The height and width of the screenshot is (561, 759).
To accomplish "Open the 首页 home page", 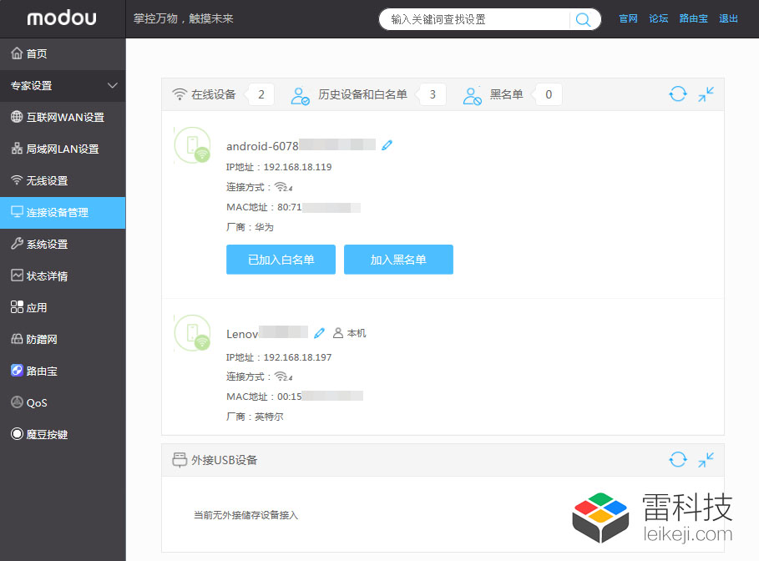I will [36, 53].
